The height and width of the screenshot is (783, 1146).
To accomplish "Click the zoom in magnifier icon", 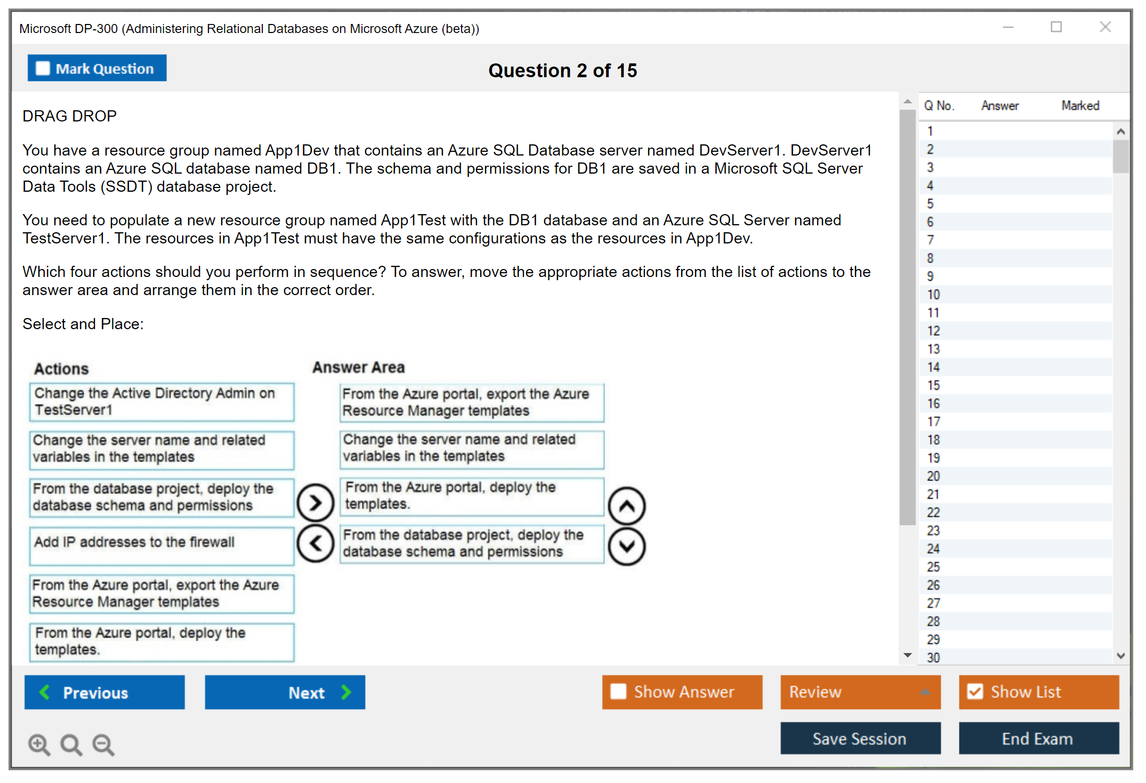I will (39, 745).
